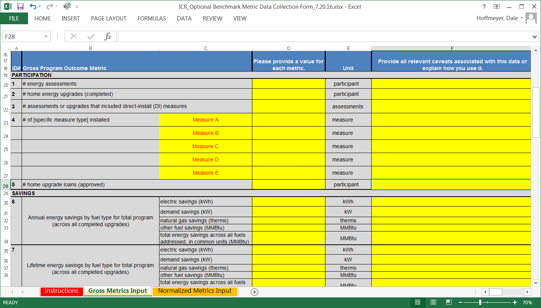Open Customize Quick Access Toolbar dropdown
This screenshot has height=308, width=541.
(x=77, y=6)
